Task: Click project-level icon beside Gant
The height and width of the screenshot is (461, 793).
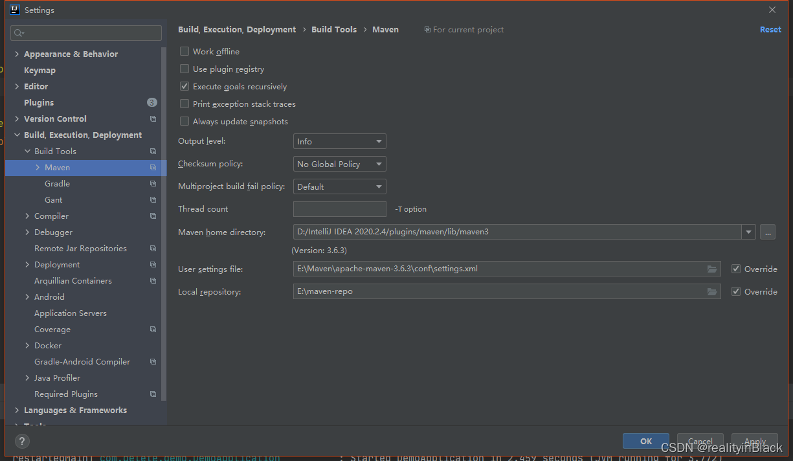Action: (153, 200)
